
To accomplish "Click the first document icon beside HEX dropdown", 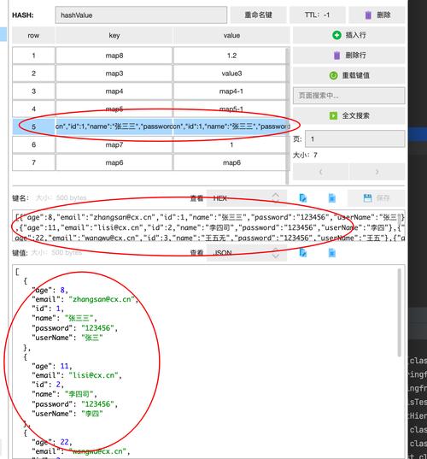I will (303, 198).
